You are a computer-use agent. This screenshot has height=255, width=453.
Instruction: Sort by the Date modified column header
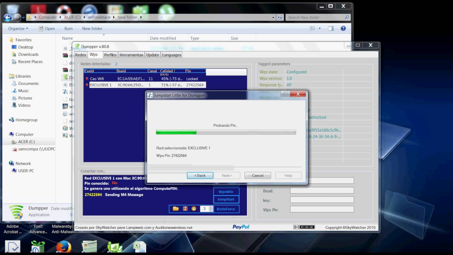pos(168,38)
